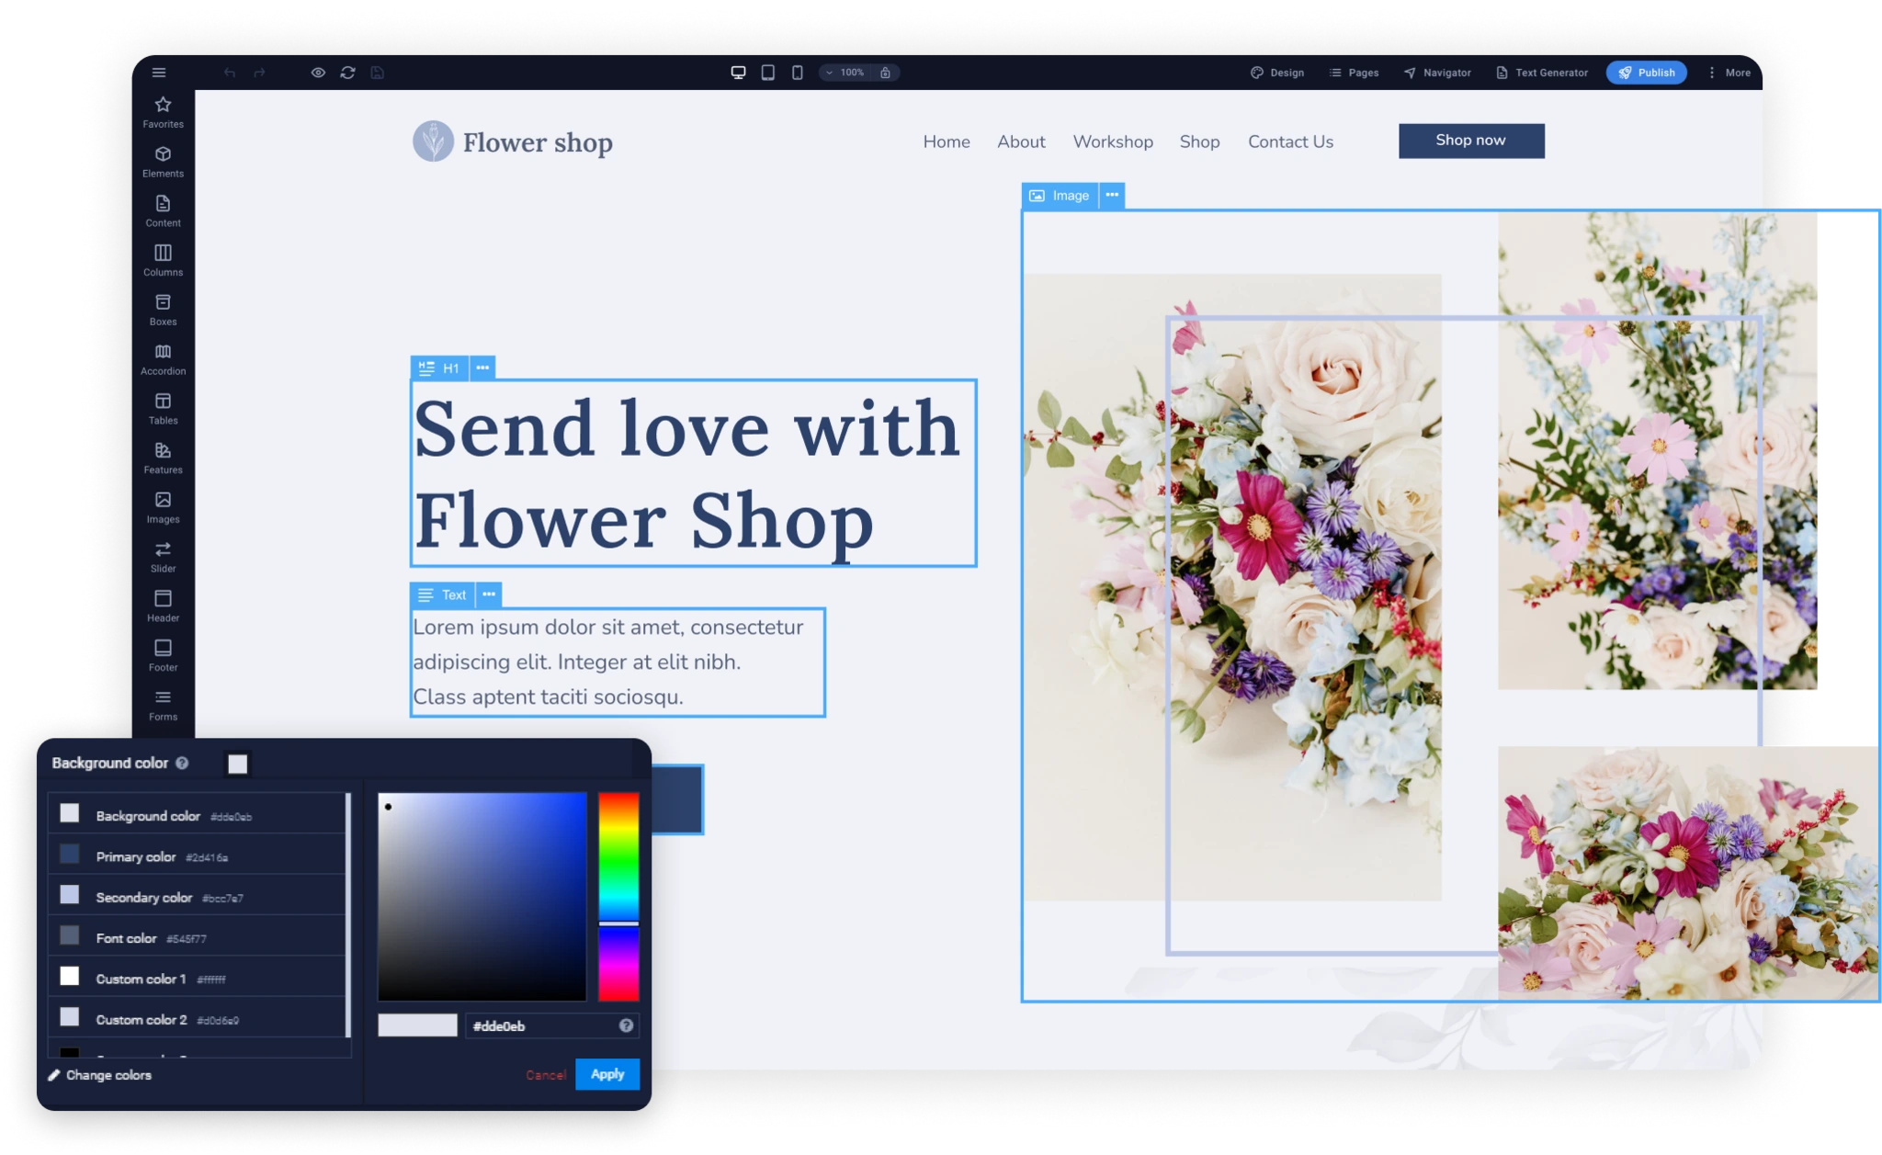Open the Elements panel in sidebar
This screenshot has height=1155, width=1882.
[163, 161]
